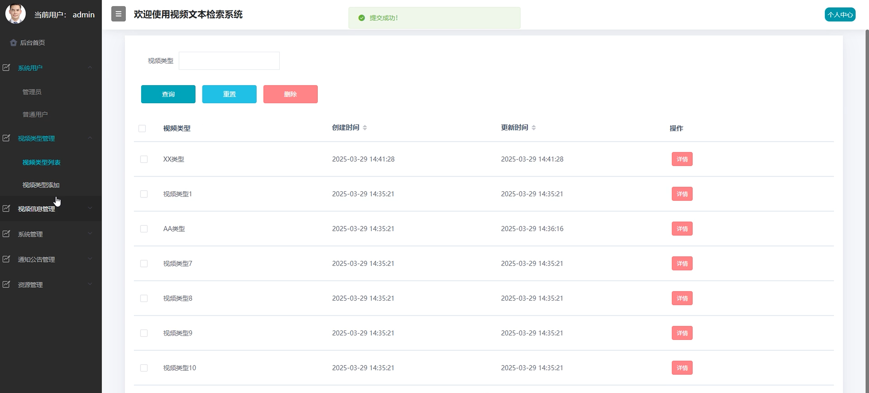
Task: Sort by 更新时间 using sort arrows
Action: [534, 127]
